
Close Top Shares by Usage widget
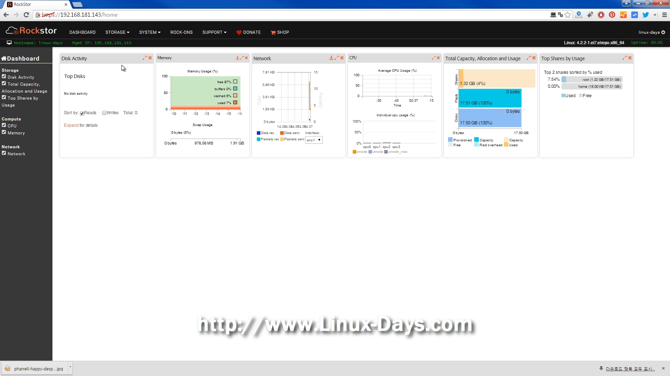(630, 58)
